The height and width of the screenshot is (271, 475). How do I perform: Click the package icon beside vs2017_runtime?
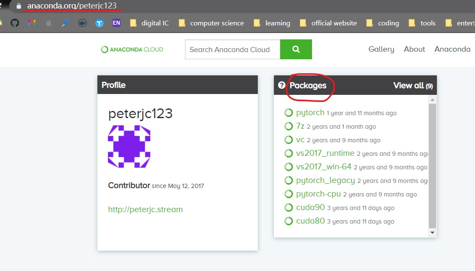point(288,153)
